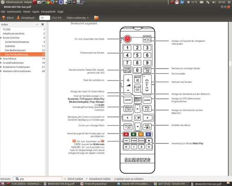Launch Chrome from the top panel
The width and height of the screenshot is (232, 186).
(x=48, y=2)
